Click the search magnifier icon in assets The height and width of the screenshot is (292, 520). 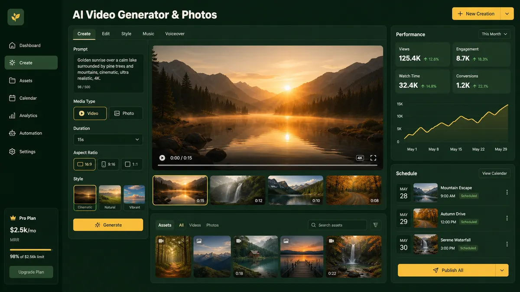click(314, 225)
